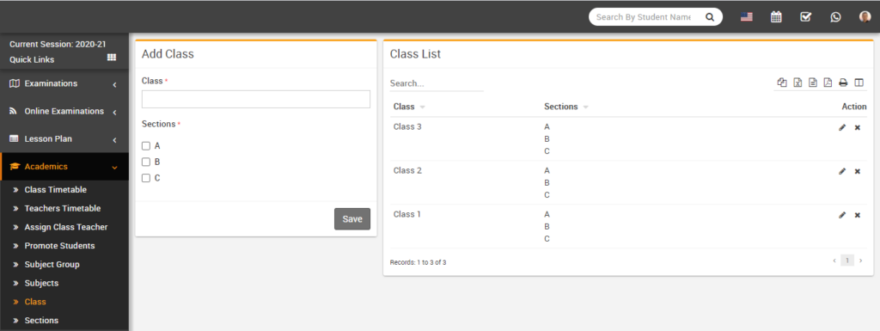This screenshot has width=880, height=331.
Task: Check section C checkbox
Action: [146, 179]
